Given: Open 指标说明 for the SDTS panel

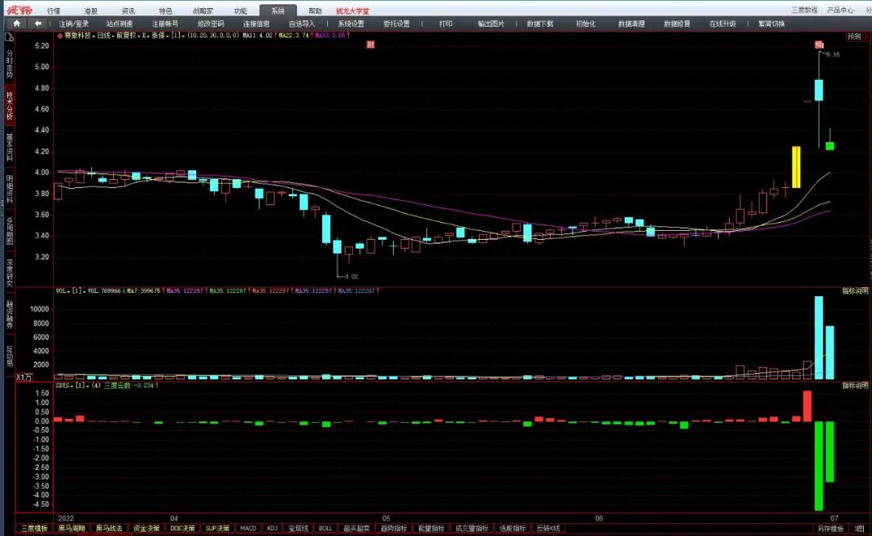Looking at the screenshot, I should tap(855, 385).
